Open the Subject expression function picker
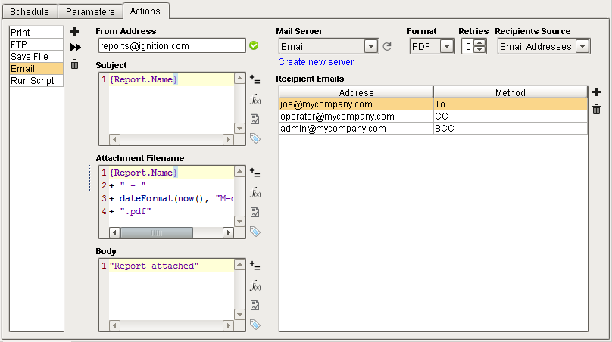 pyautogui.click(x=255, y=99)
